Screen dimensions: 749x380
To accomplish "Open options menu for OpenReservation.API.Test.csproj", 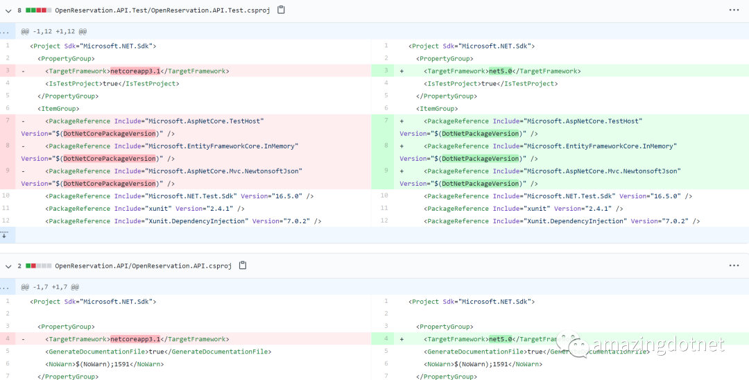I will [734, 10].
